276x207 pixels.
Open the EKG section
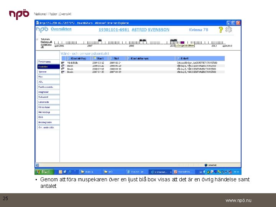click(x=48, y=117)
